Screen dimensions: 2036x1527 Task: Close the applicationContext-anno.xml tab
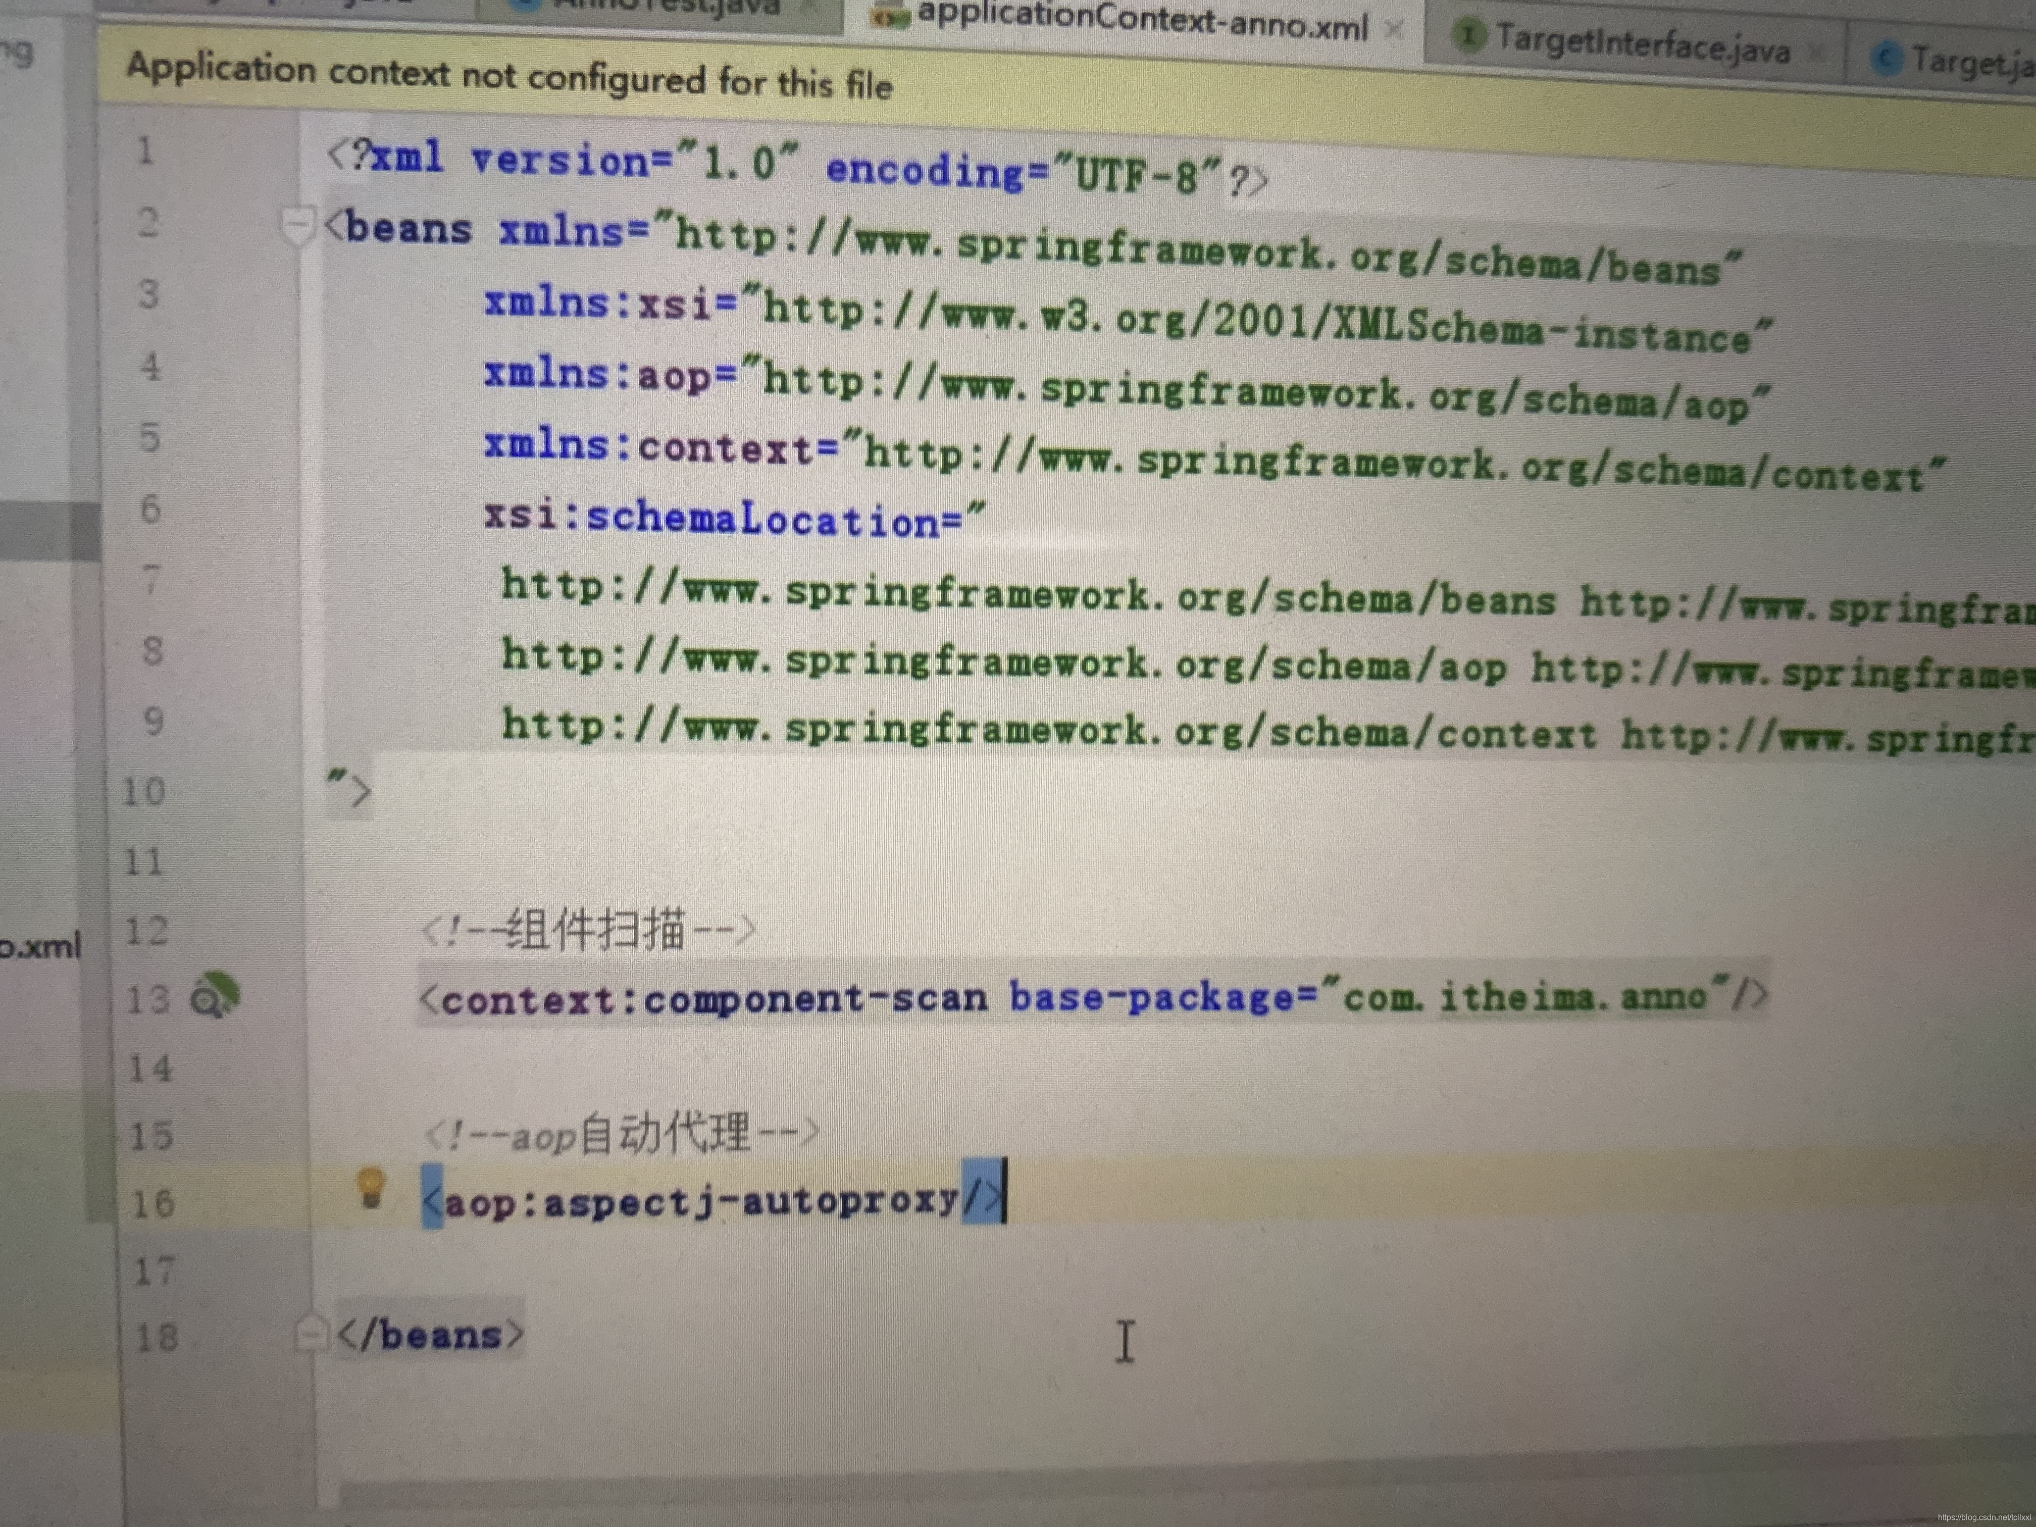[x=1394, y=29]
